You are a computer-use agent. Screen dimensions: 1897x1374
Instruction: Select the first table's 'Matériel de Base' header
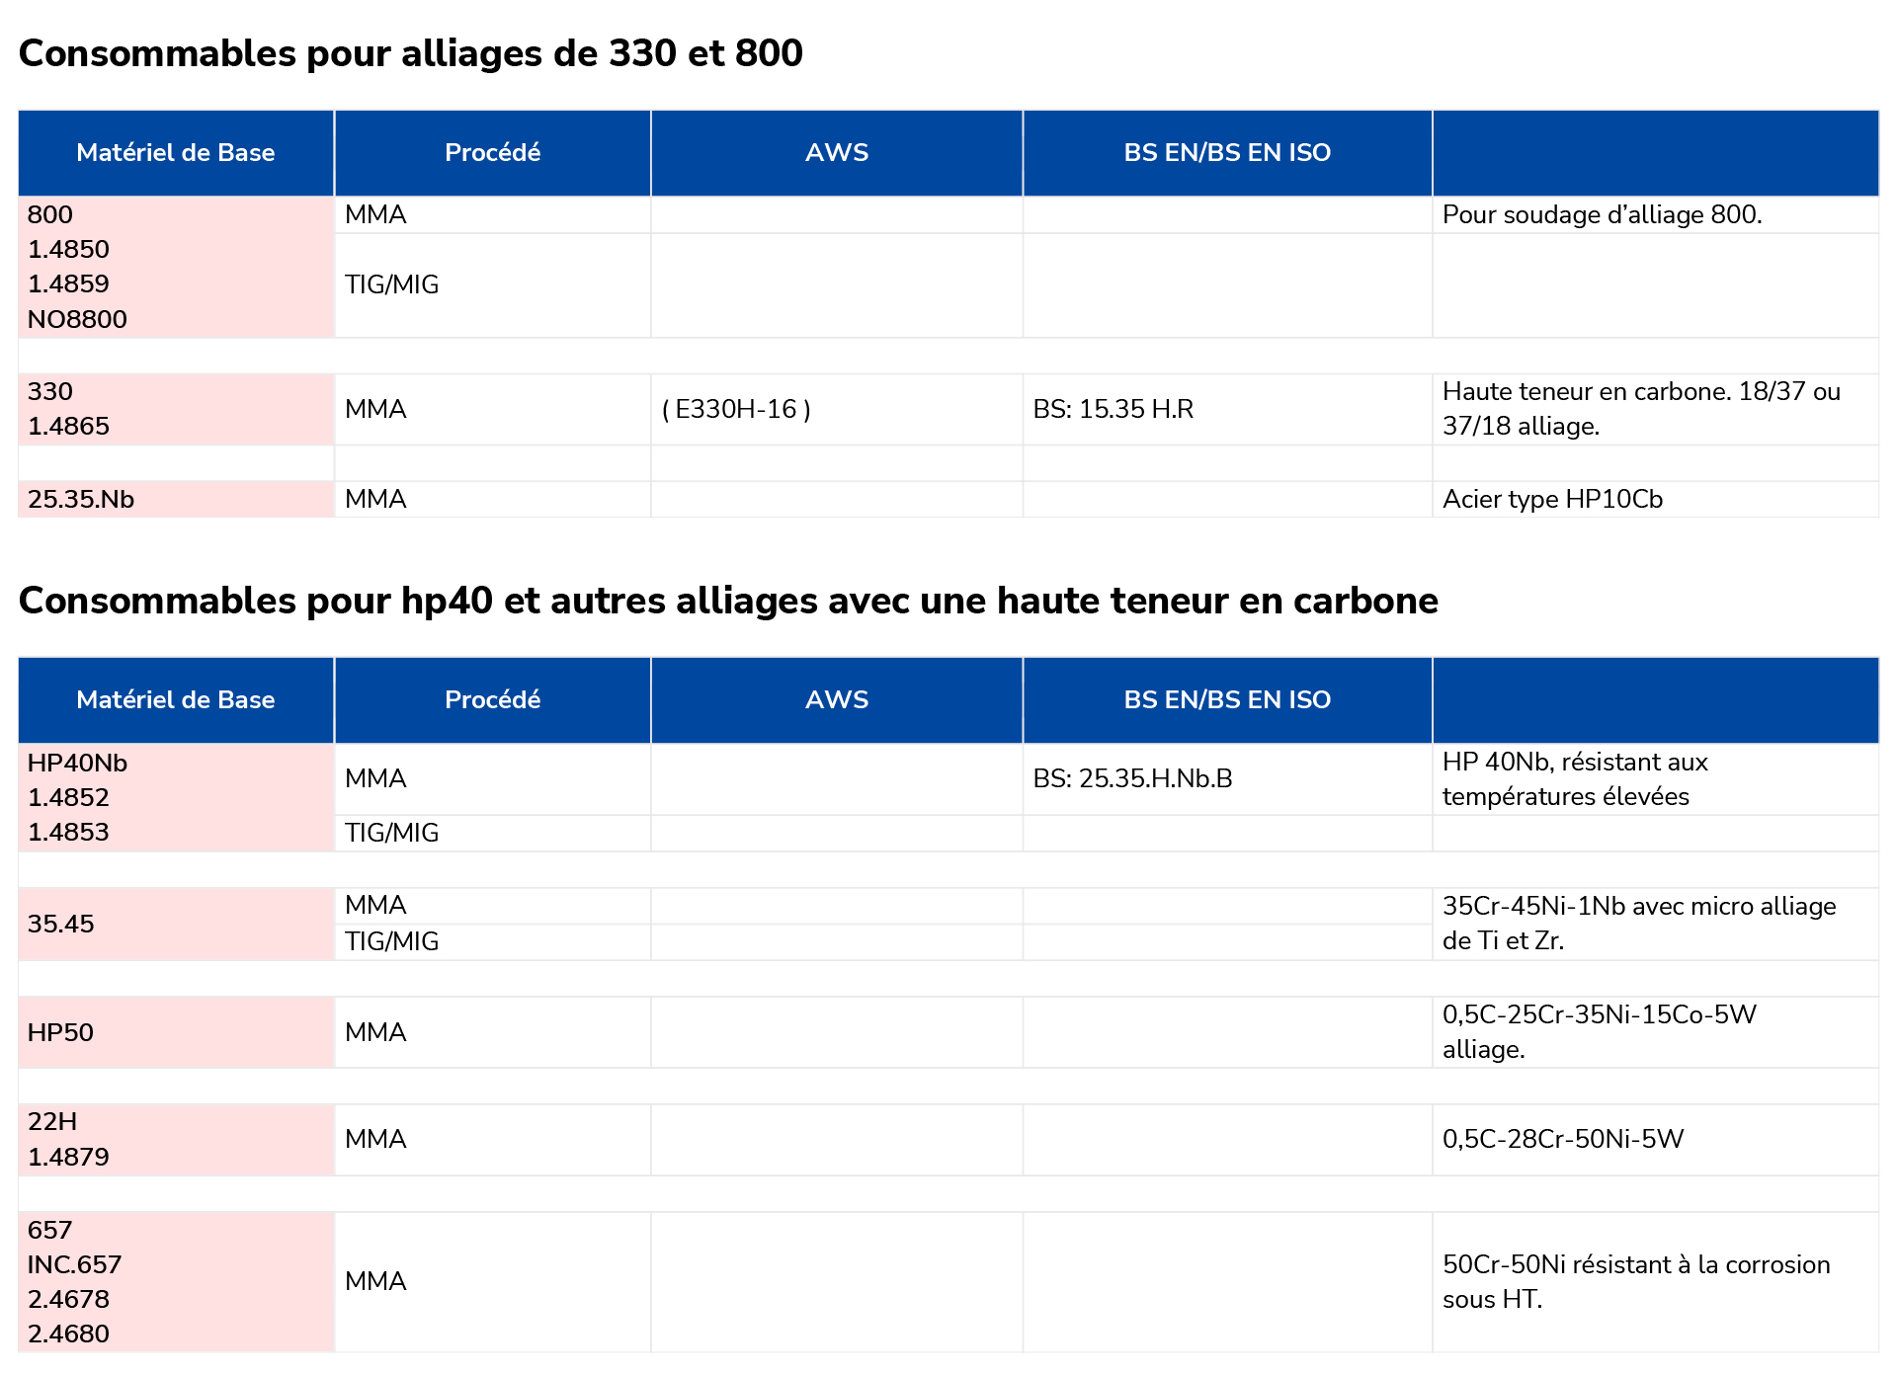176,153
